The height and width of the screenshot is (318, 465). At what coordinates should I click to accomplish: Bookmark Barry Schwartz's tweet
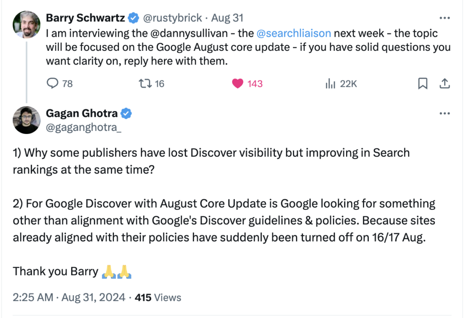click(x=423, y=84)
